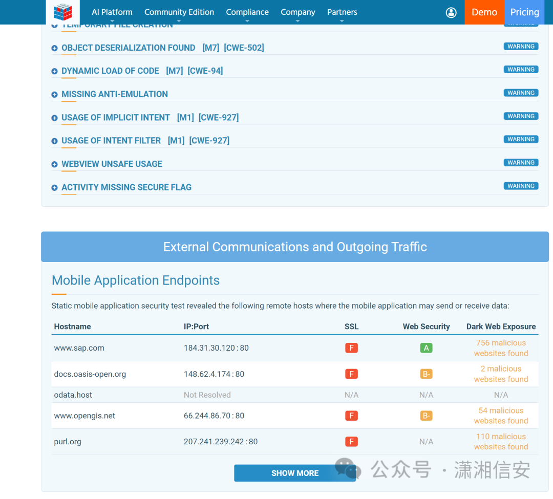The image size is (553, 499).
Task: Expand Usage of Intent Filter plus icon
Action: coord(54,141)
